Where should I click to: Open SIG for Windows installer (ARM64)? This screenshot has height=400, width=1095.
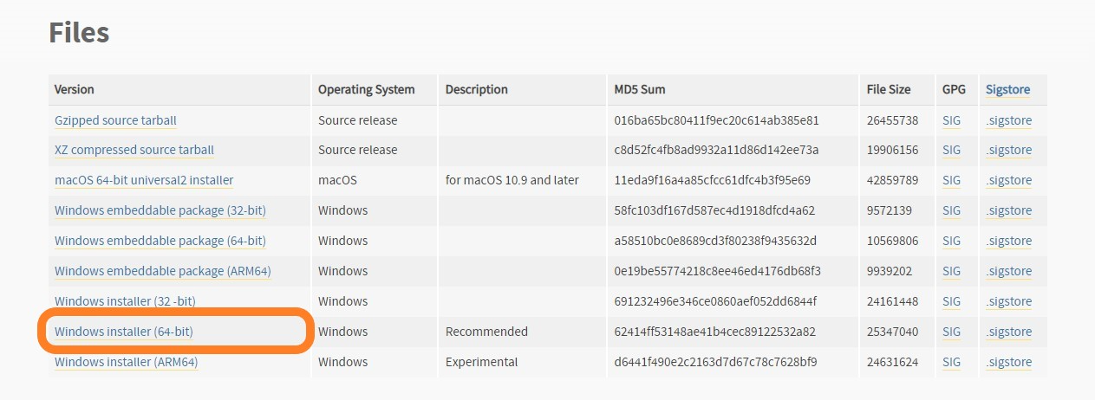[951, 362]
